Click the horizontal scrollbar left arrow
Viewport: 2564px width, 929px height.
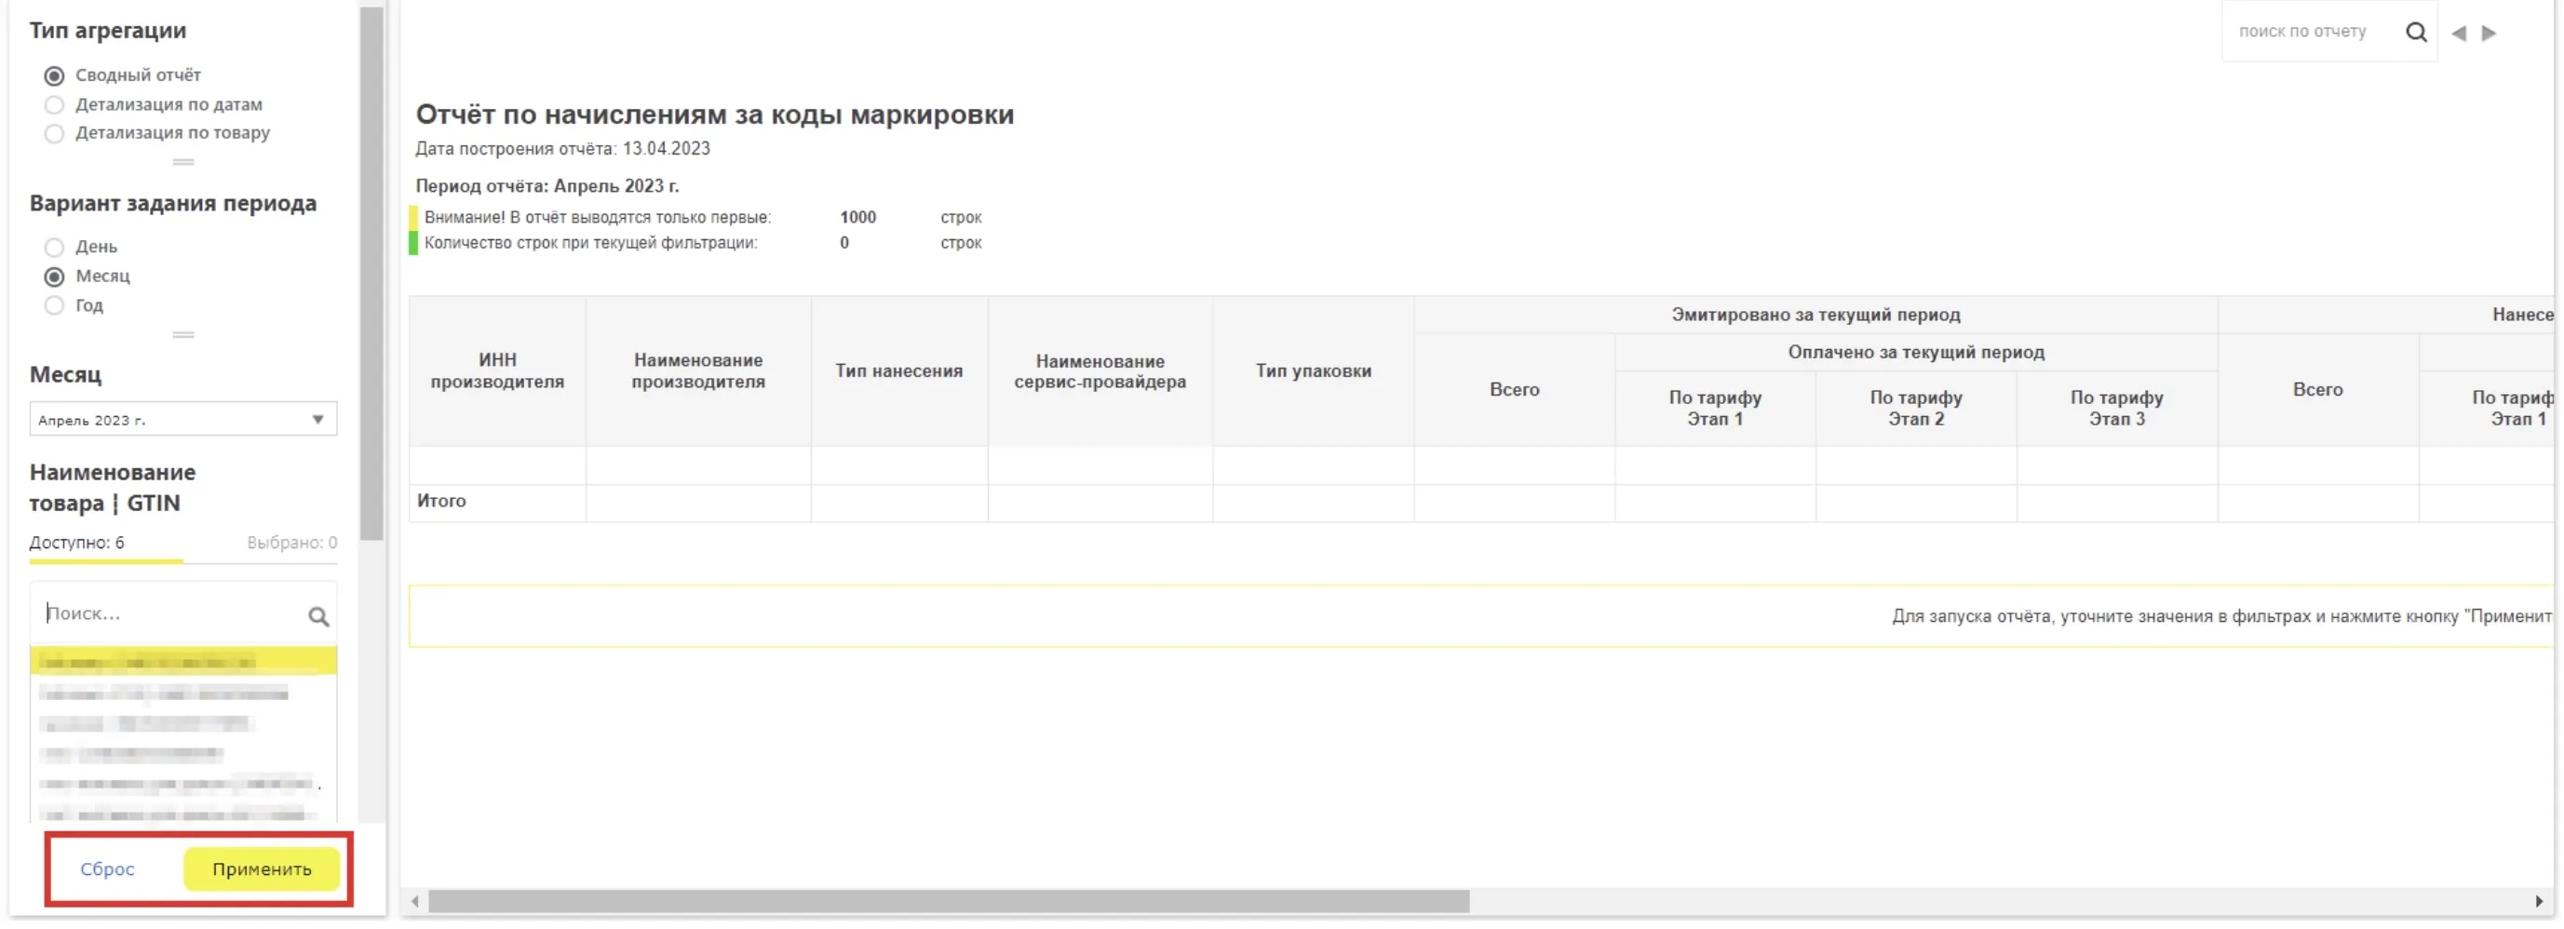pyautogui.click(x=415, y=901)
